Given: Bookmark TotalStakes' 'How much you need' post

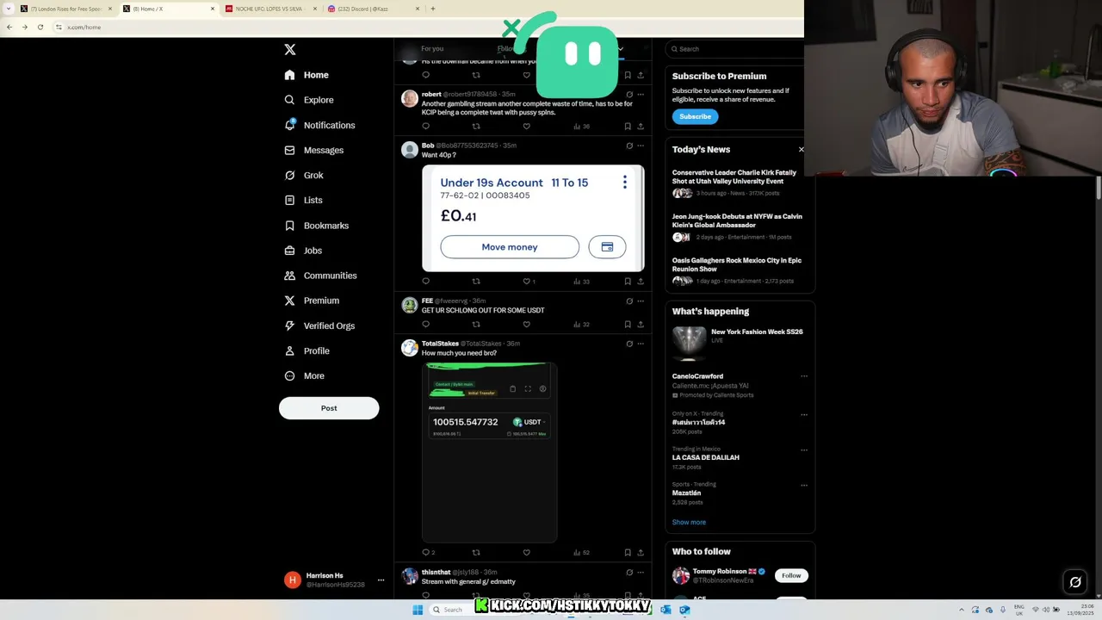Looking at the screenshot, I should (628, 552).
